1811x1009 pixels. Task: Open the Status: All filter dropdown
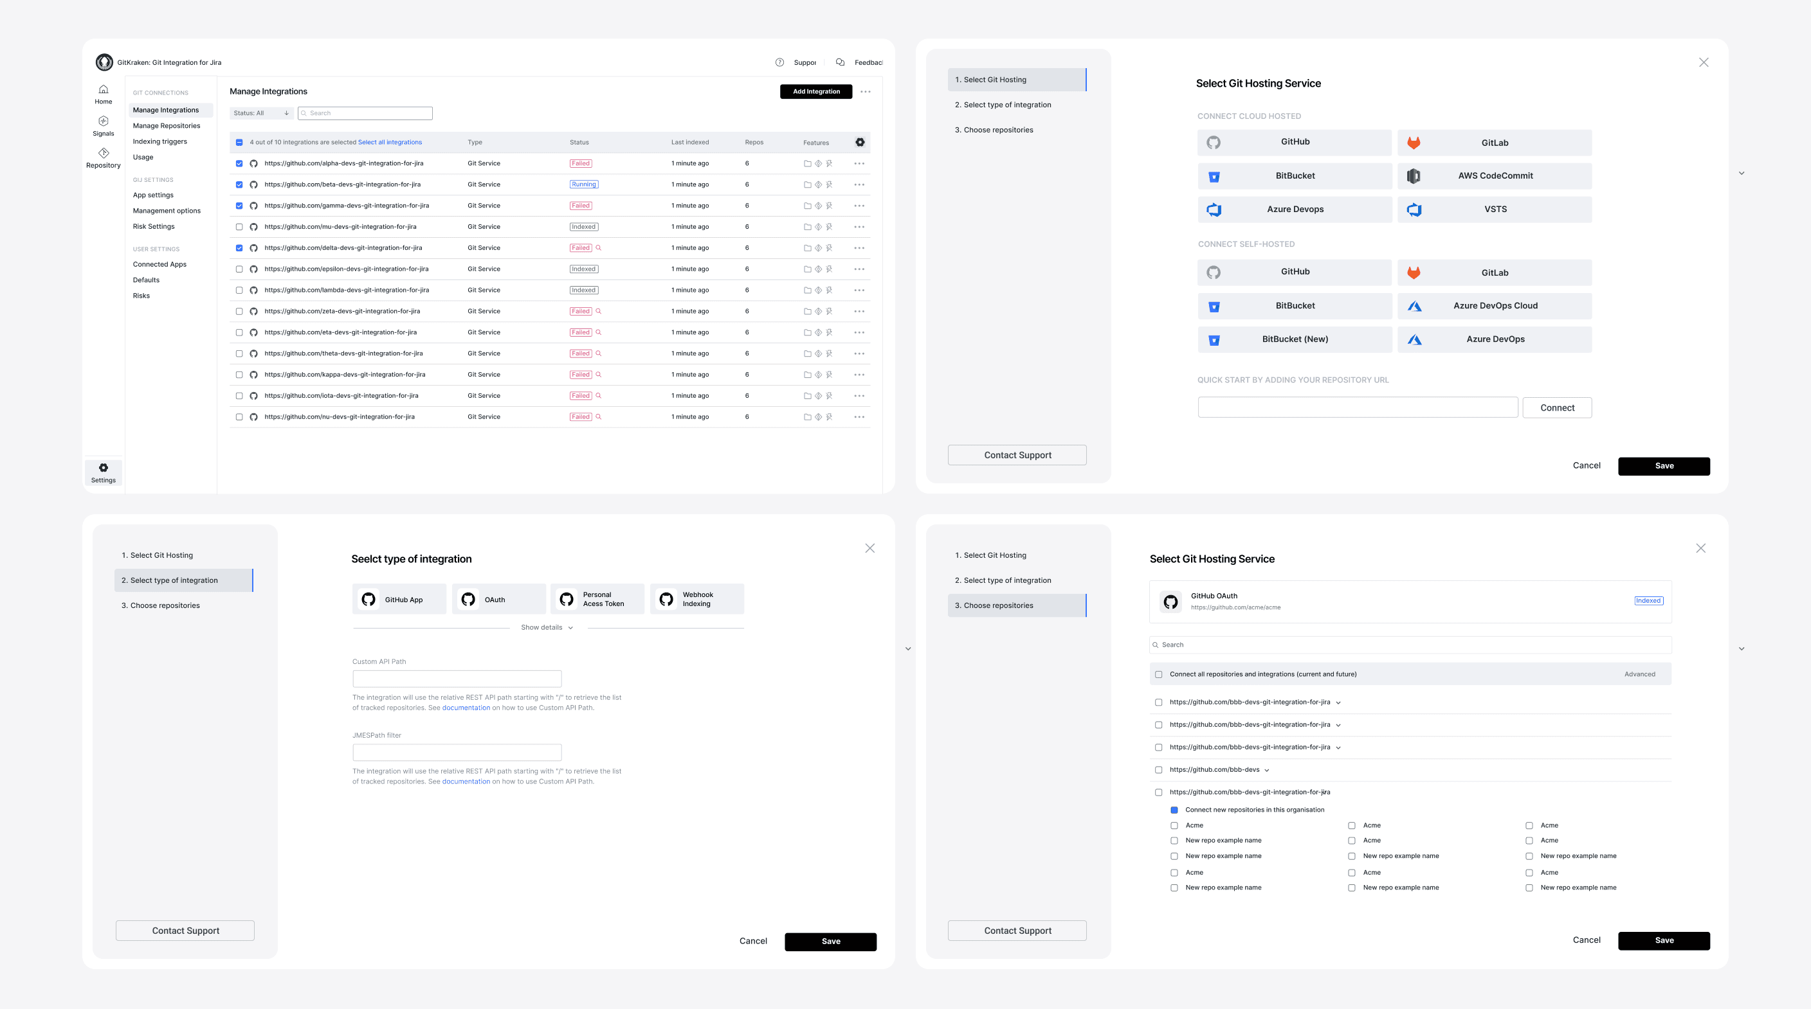pyautogui.click(x=261, y=113)
